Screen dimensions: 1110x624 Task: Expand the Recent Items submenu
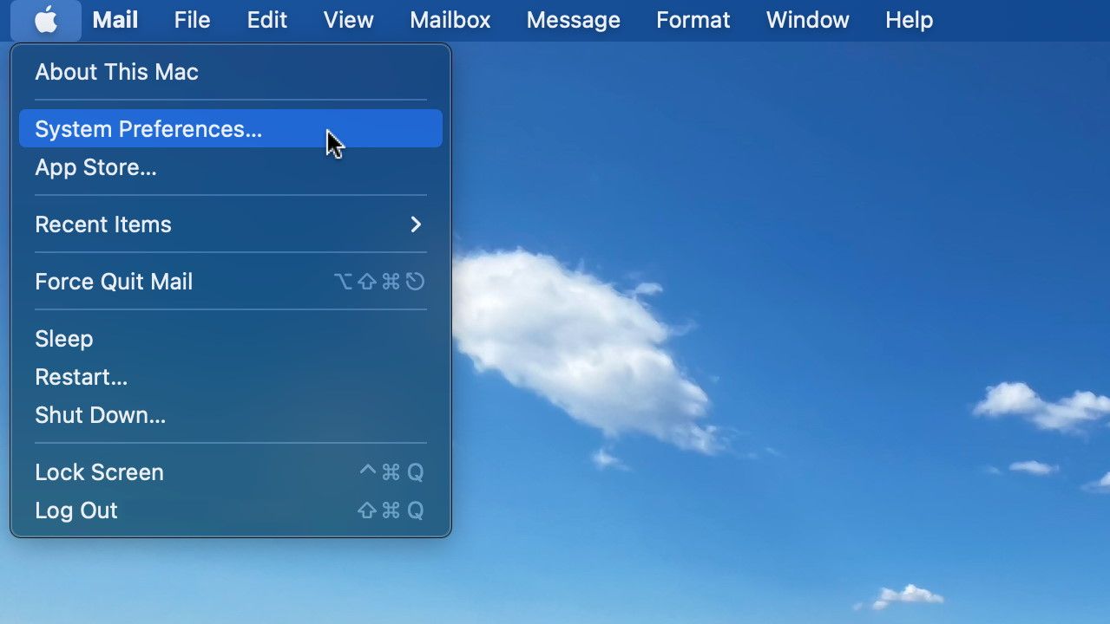[x=231, y=224]
